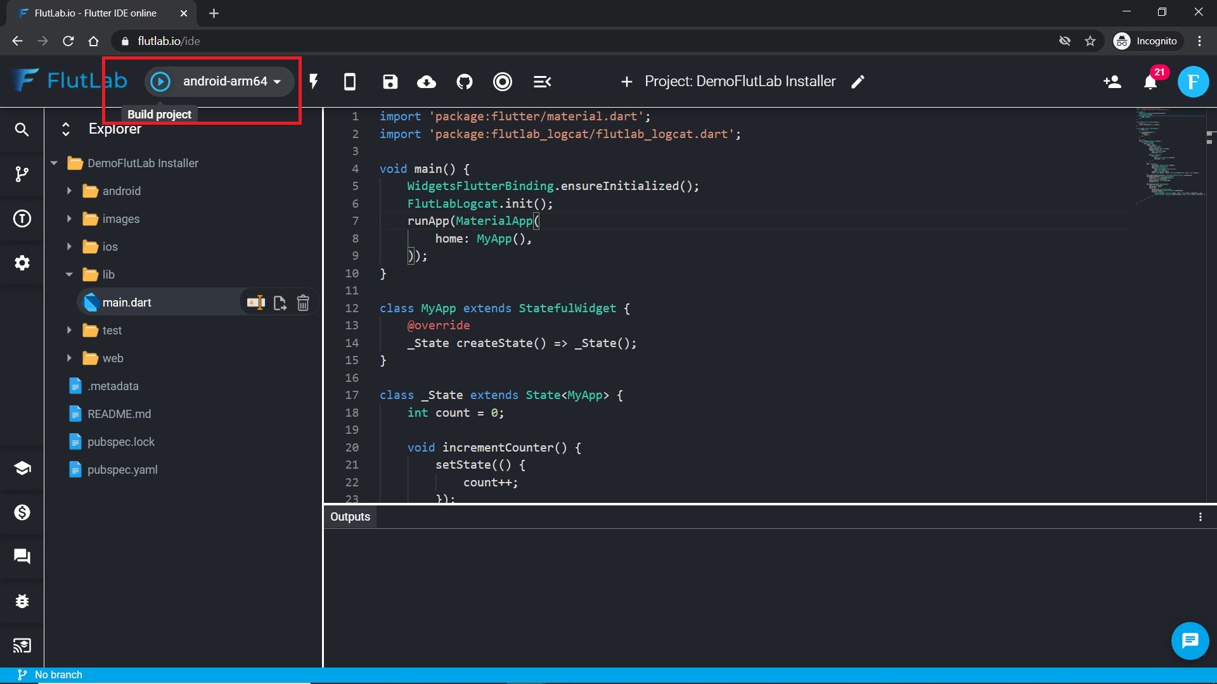This screenshot has height=684, width=1217.
Task: Open the GitHub icon in toolbar
Action: point(465,82)
